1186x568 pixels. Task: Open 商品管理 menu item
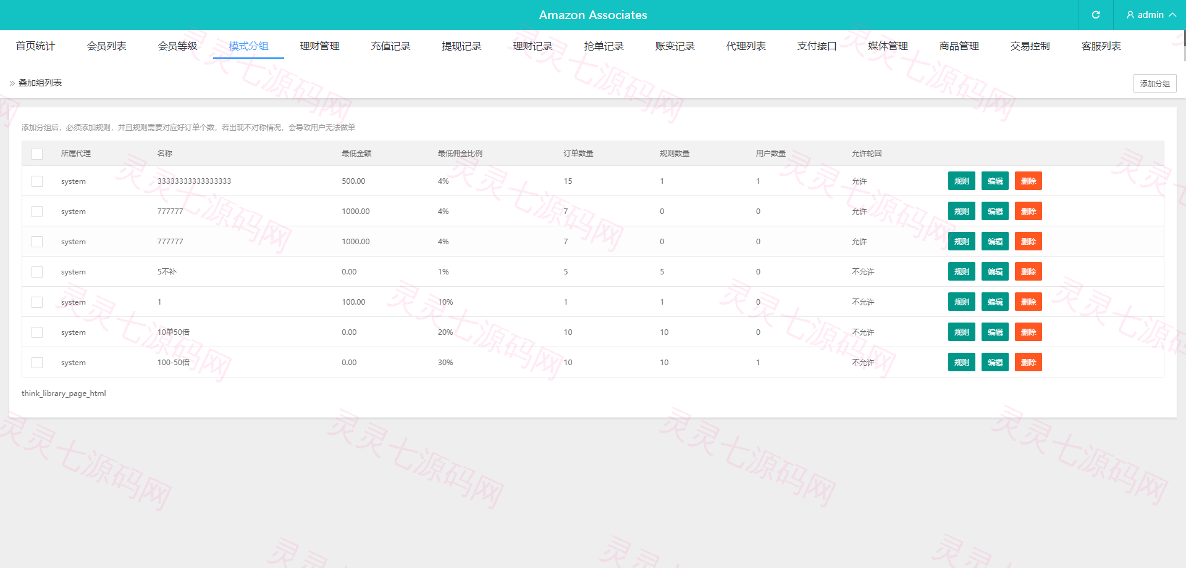tap(959, 46)
